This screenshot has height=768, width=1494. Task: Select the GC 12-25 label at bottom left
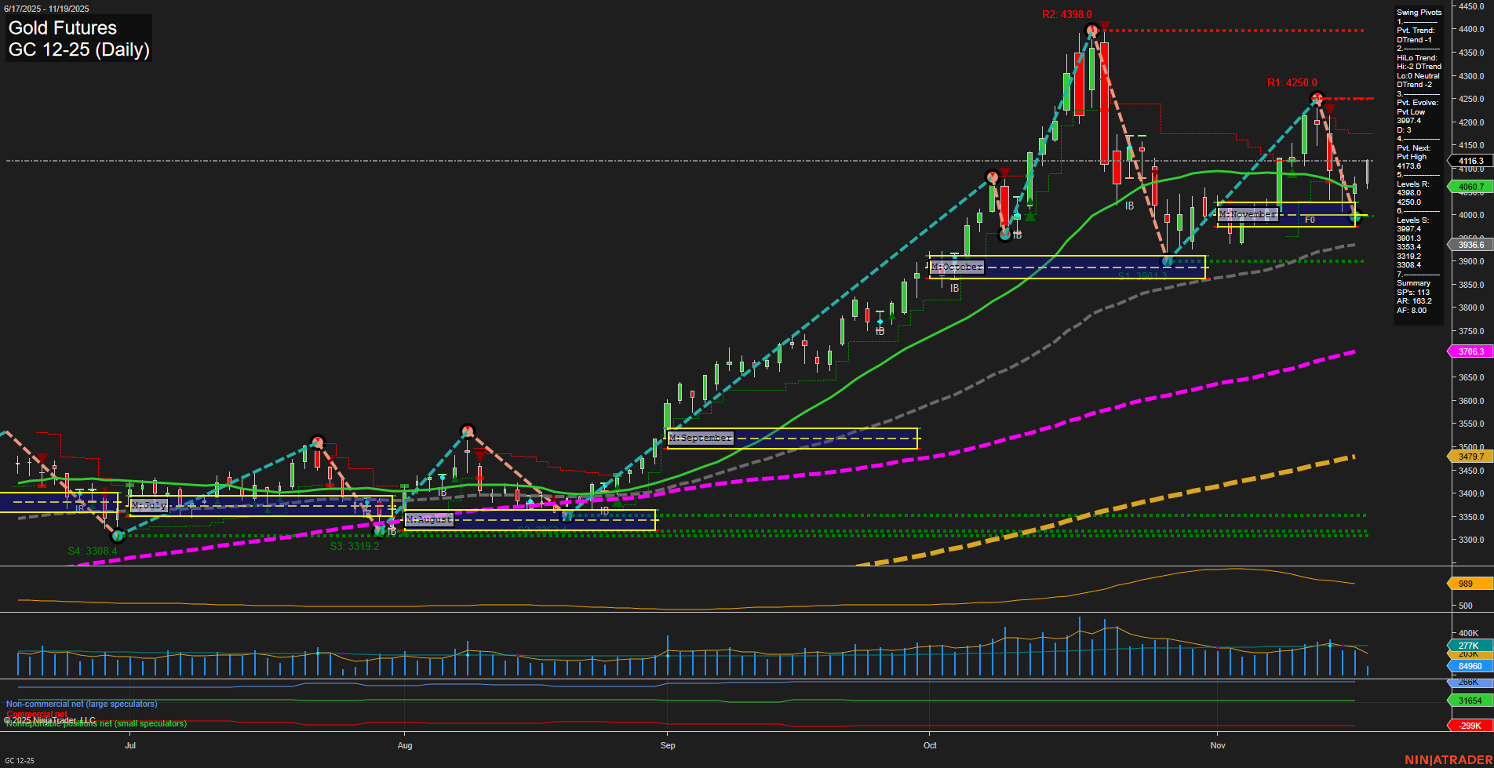pyautogui.click(x=20, y=761)
